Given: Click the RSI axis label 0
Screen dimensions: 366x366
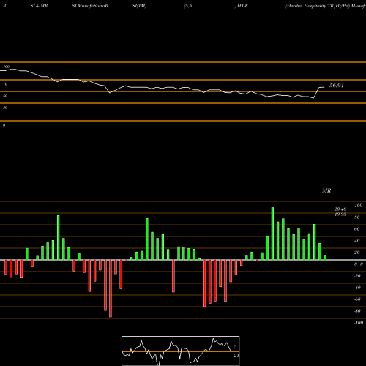Looking at the screenshot, I should pos(4,125).
